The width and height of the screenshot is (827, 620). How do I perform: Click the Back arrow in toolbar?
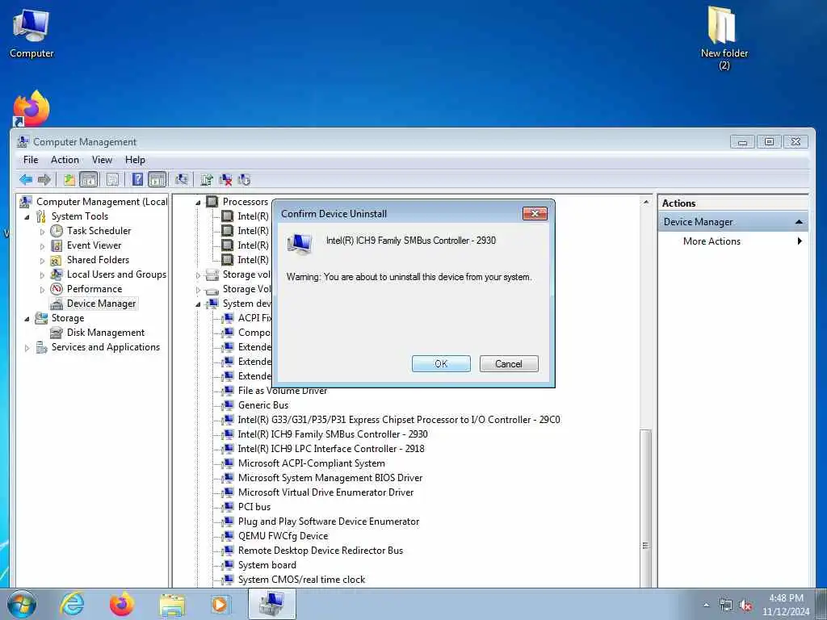[x=25, y=180]
